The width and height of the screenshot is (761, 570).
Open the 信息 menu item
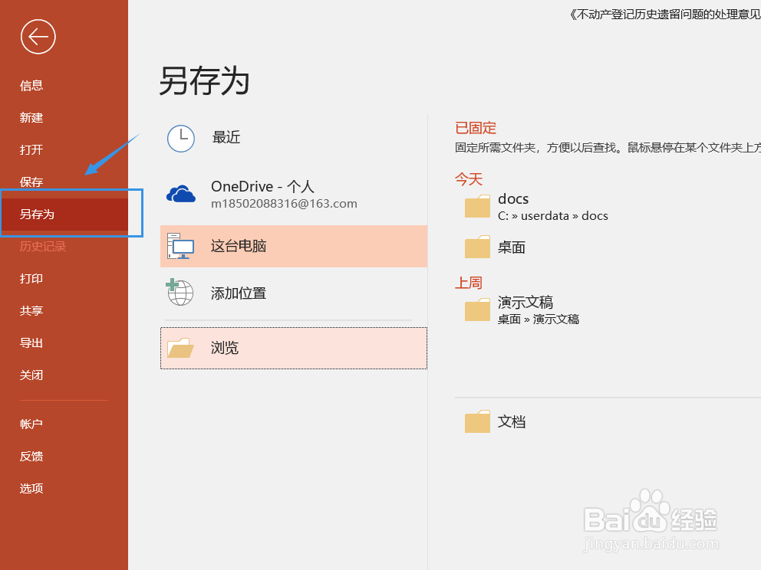(31, 86)
